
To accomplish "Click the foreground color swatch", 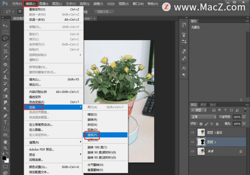I will click(4, 158).
